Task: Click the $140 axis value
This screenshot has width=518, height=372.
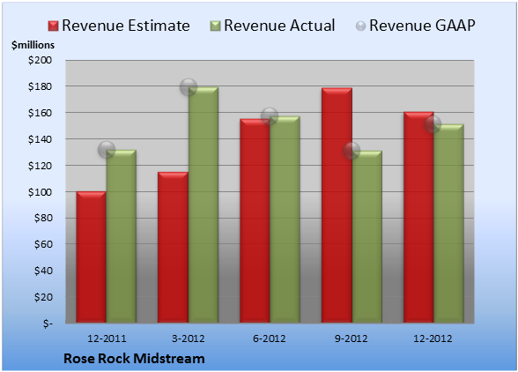Action: click(40, 139)
